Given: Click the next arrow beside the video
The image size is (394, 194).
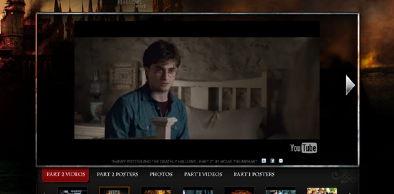Looking at the screenshot, I should coord(350,85).
